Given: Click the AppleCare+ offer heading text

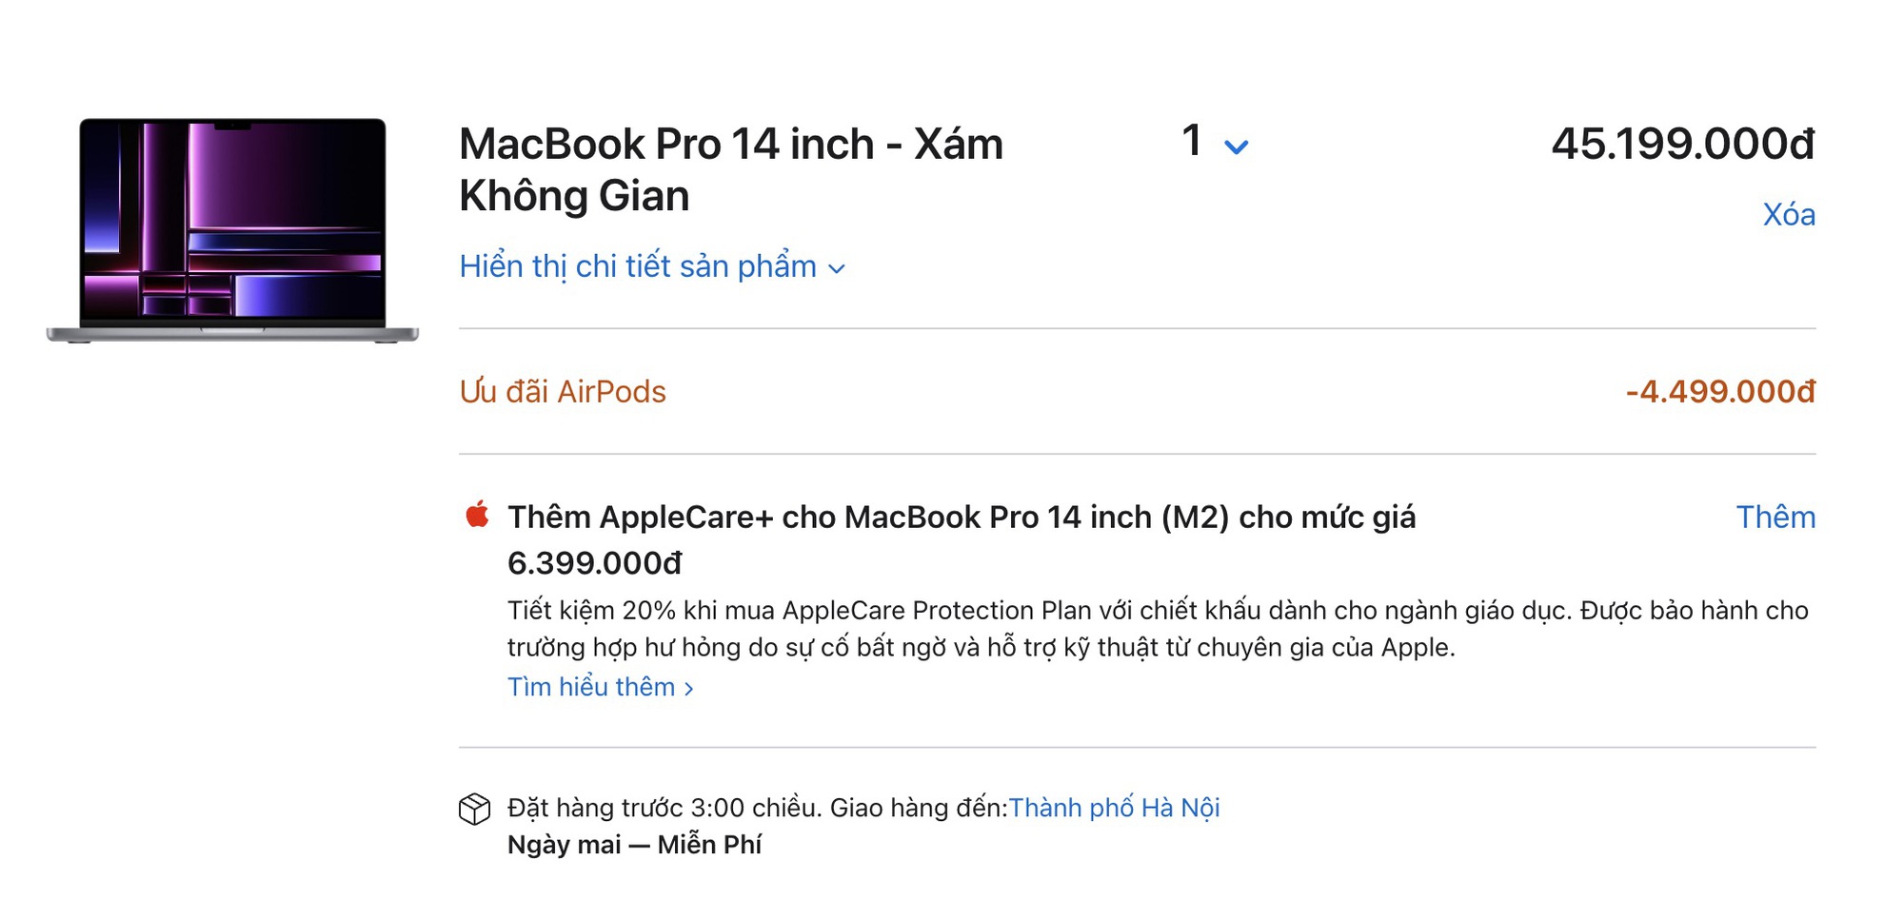Looking at the screenshot, I should click(x=962, y=518).
